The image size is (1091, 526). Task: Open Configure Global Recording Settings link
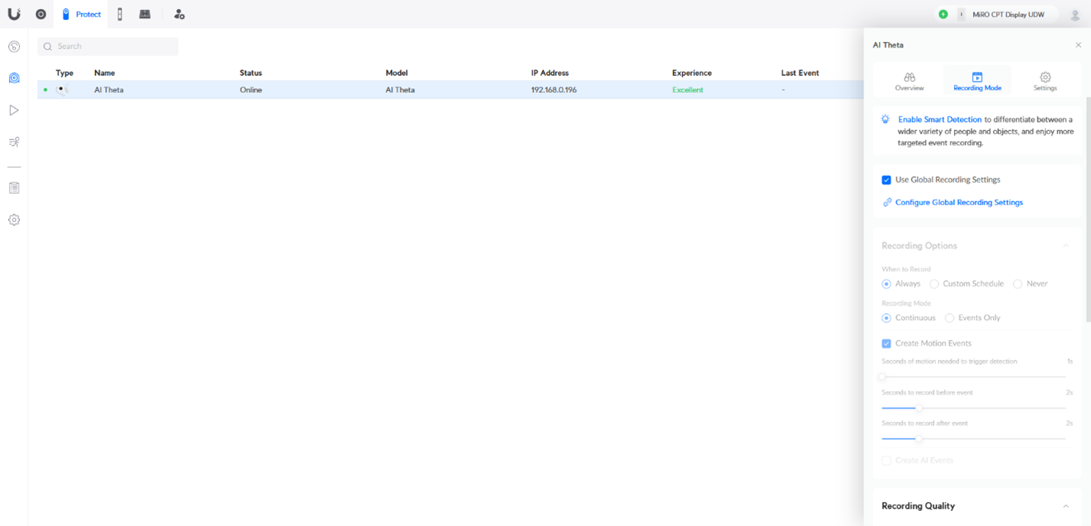point(959,203)
